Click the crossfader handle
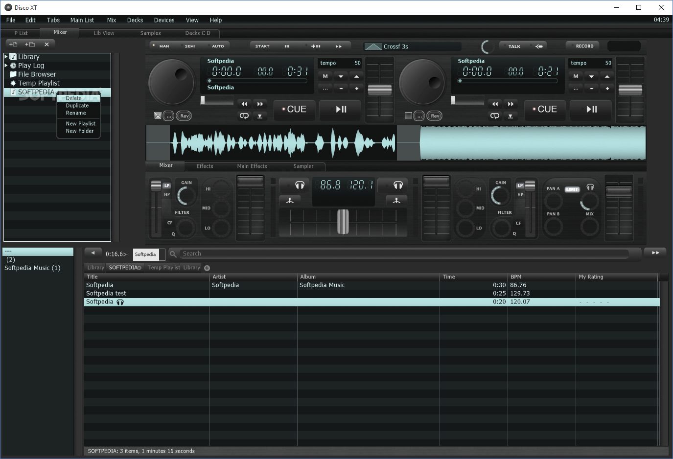 click(343, 222)
